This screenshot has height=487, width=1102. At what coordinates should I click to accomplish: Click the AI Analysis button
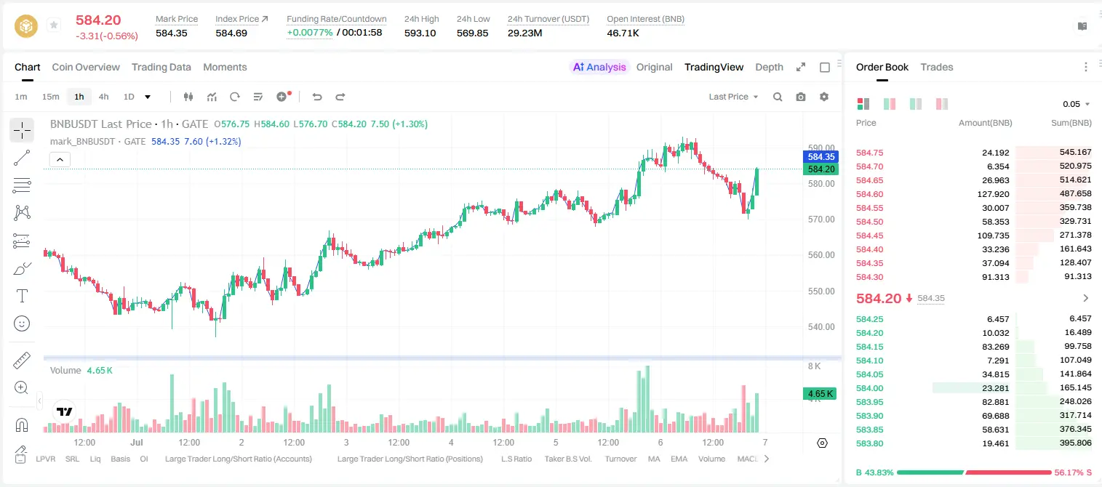(x=599, y=67)
